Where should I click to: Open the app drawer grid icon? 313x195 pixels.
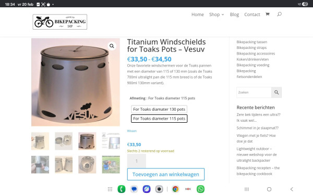pyautogui.click(x=110, y=189)
